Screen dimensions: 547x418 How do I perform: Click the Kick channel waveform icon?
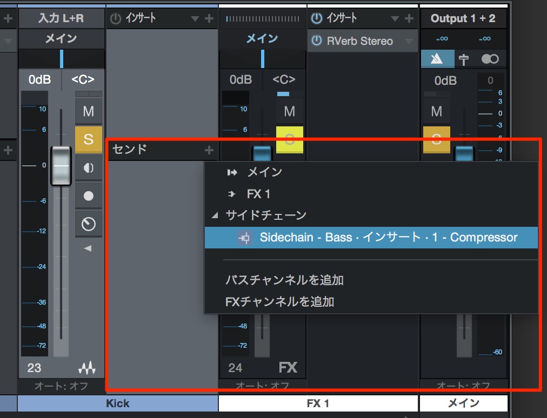(x=87, y=367)
